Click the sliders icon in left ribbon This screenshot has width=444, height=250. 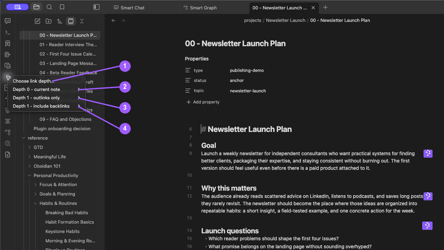[x=8, y=121]
